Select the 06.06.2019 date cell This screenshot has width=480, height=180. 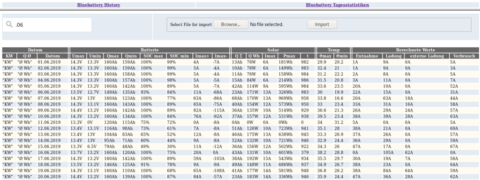(x=49, y=92)
